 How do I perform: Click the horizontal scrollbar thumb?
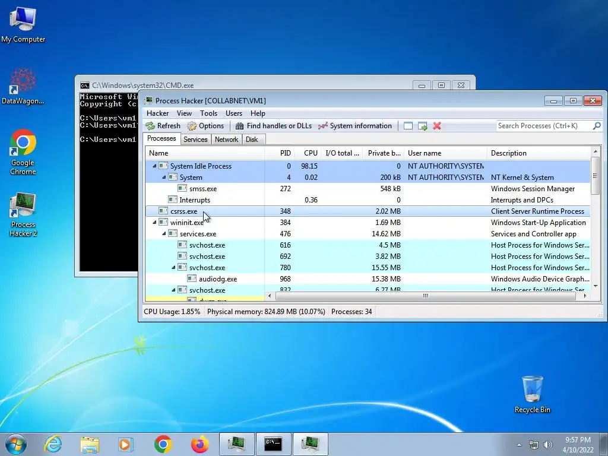(425, 296)
